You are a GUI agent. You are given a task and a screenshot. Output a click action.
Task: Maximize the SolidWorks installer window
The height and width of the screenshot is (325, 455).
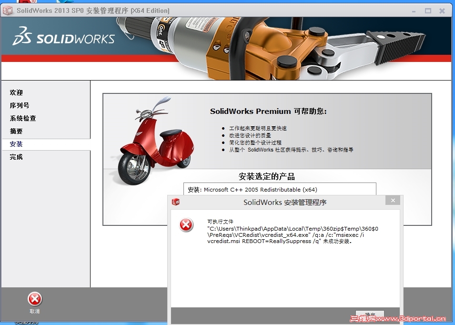point(428,11)
